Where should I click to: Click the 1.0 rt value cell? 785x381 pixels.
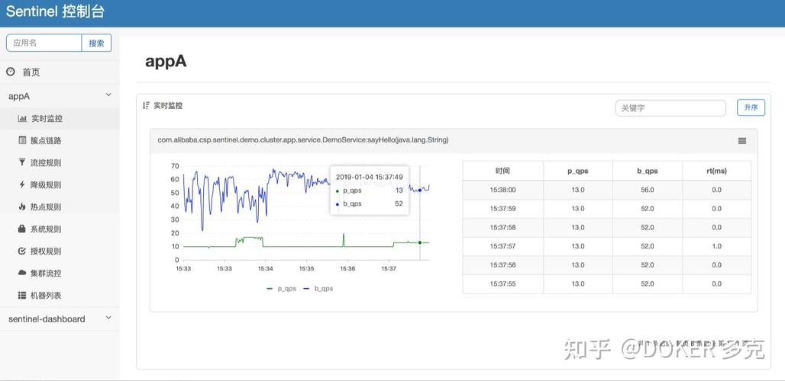pos(716,246)
